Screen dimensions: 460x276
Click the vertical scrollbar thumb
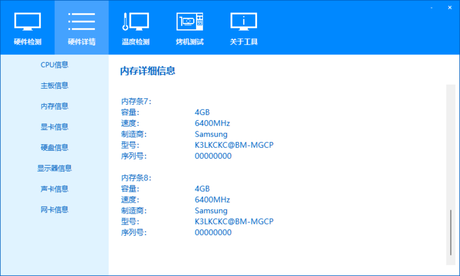451,232
